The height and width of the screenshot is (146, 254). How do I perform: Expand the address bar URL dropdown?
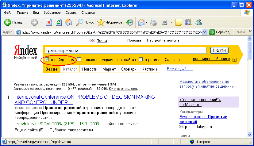point(205,32)
